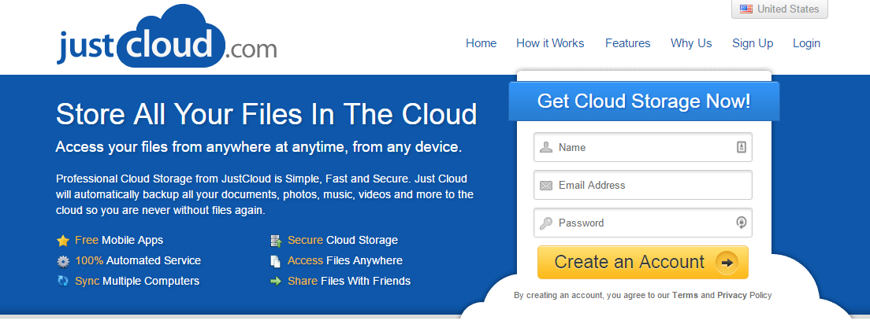Click the server icon beside Secure Cloud Storage
This screenshot has width=870, height=328.
click(x=276, y=241)
